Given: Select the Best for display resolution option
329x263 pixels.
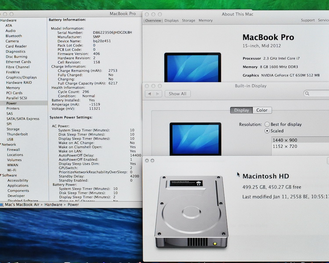Looking at the screenshot, I should 267,124.
